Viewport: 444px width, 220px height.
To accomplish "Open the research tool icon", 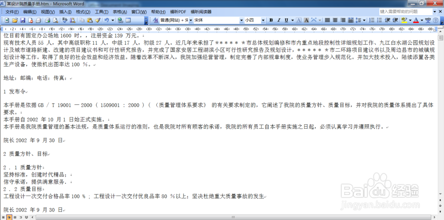I will pyautogui.click(x=73, y=20).
